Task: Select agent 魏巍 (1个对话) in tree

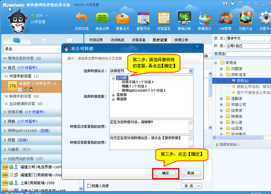Action: [x=134, y=86]
